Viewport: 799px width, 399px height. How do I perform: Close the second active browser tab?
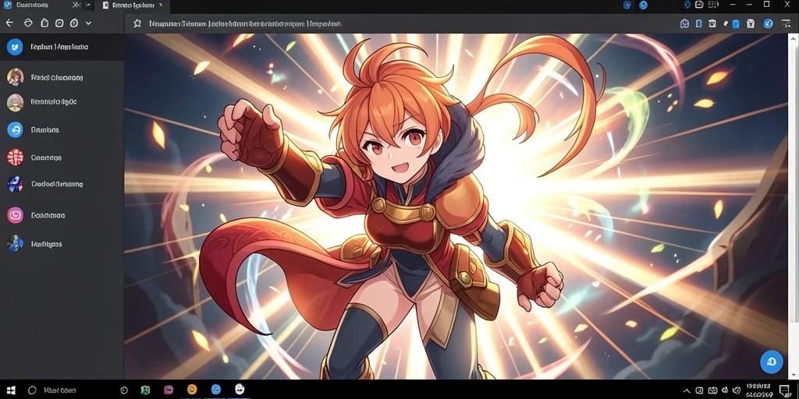[161, 5]
